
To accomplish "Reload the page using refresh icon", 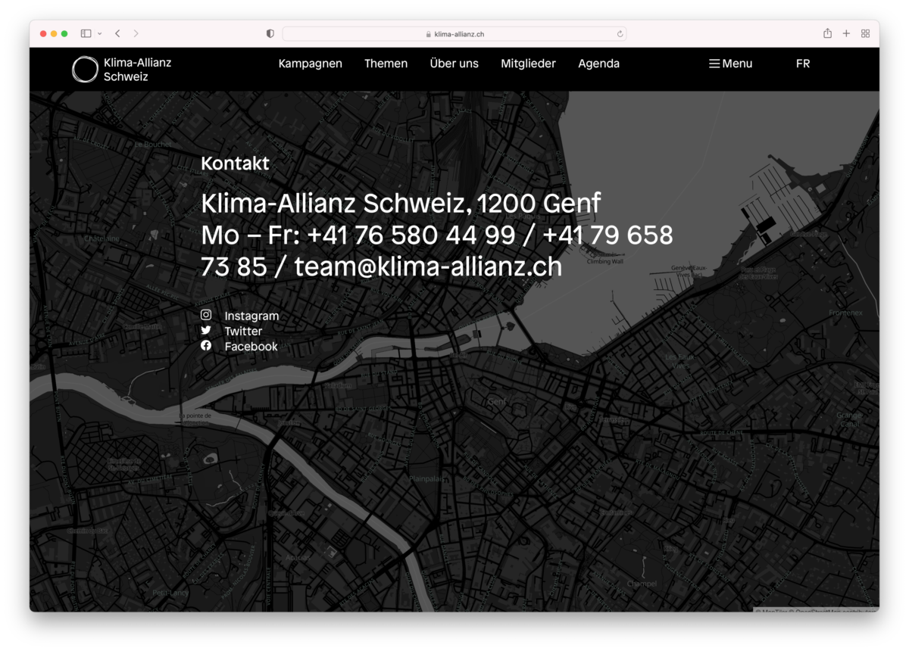I will pyautogui.click(x=620, y=34).
